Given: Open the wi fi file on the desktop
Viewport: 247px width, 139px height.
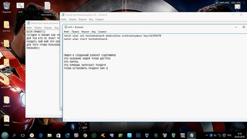Looking at the screenshot, I should pyautogui.click(x=20, y=7).
